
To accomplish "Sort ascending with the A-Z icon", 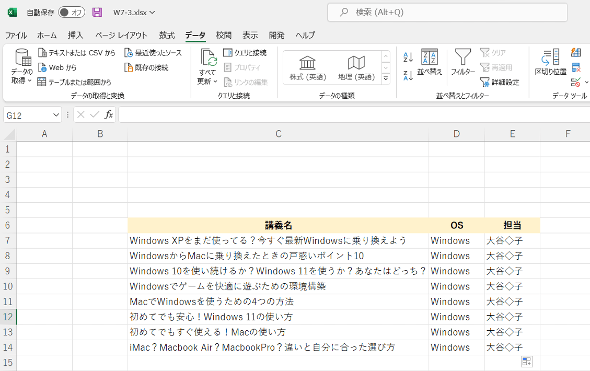I will pyautogui.click(x=408, y=57).
